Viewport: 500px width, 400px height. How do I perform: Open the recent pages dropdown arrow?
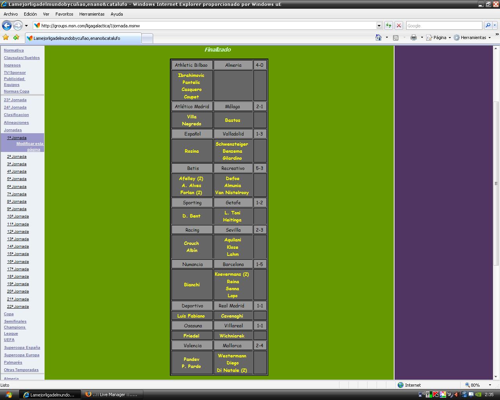click(26, 26)
